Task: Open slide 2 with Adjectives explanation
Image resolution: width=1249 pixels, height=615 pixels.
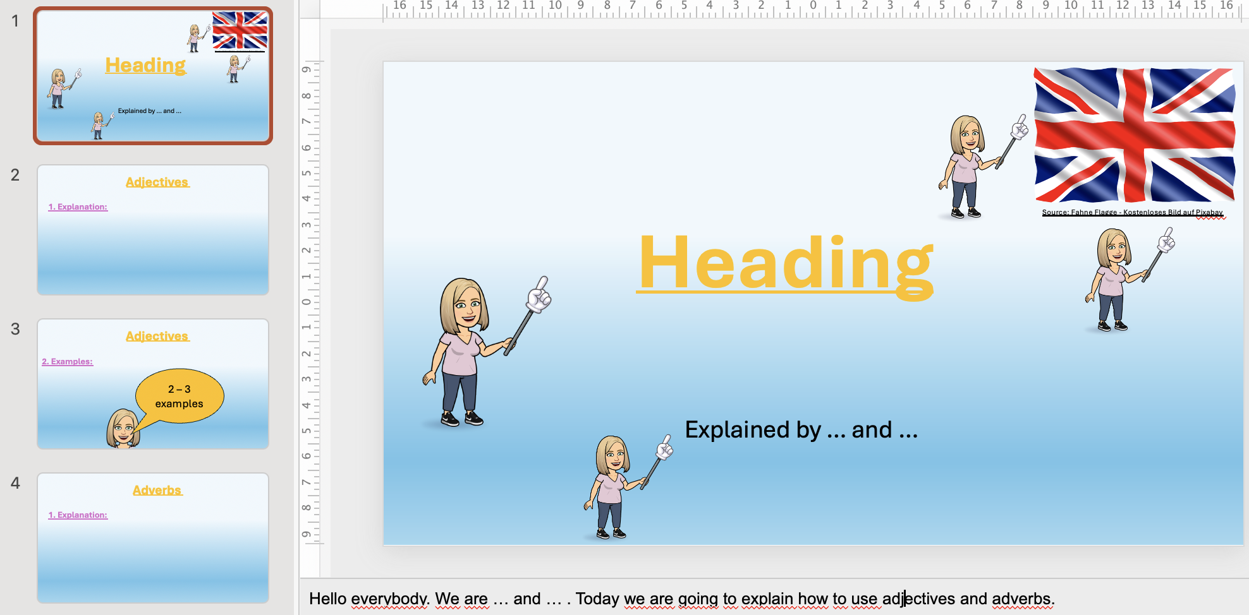Action: 153,230
